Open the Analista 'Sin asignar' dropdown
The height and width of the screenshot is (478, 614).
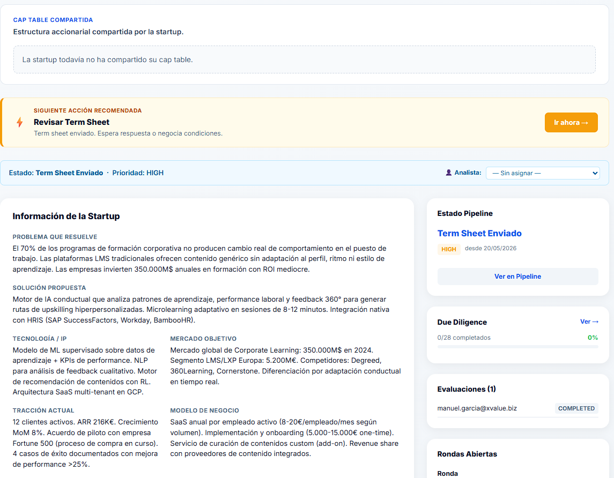point(543,173)
